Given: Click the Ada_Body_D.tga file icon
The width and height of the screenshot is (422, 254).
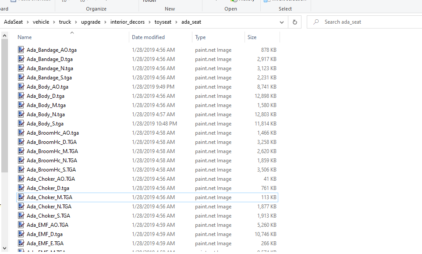Looking at the screenshot, I should (21, 96).
